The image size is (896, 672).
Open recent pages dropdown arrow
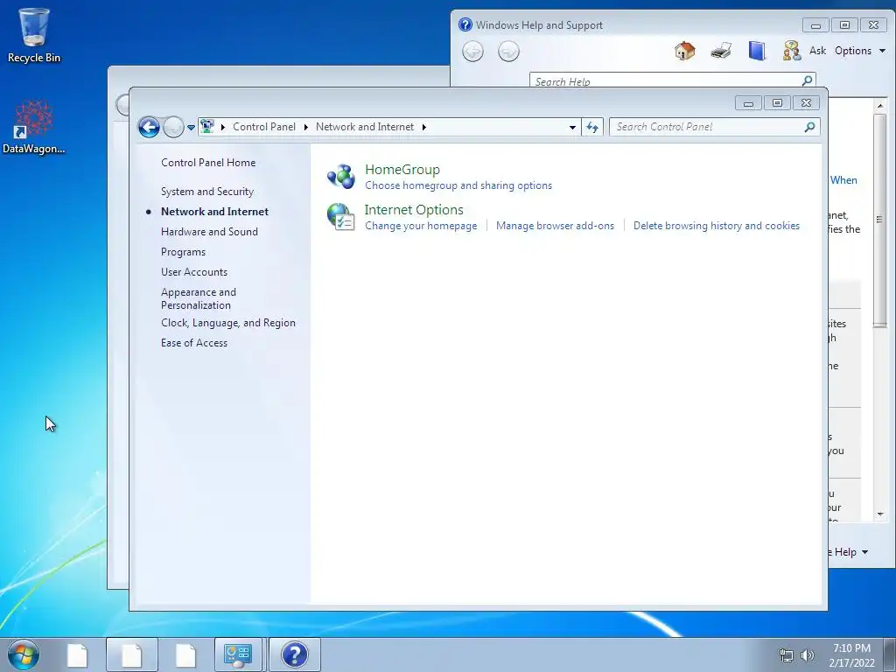pos(191,128)
